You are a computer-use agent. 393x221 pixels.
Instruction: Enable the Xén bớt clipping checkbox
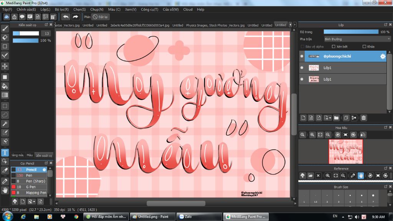click(x=334, y=46)
